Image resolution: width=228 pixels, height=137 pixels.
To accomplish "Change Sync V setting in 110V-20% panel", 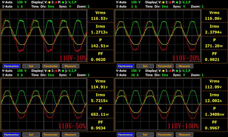I will 184,6.
